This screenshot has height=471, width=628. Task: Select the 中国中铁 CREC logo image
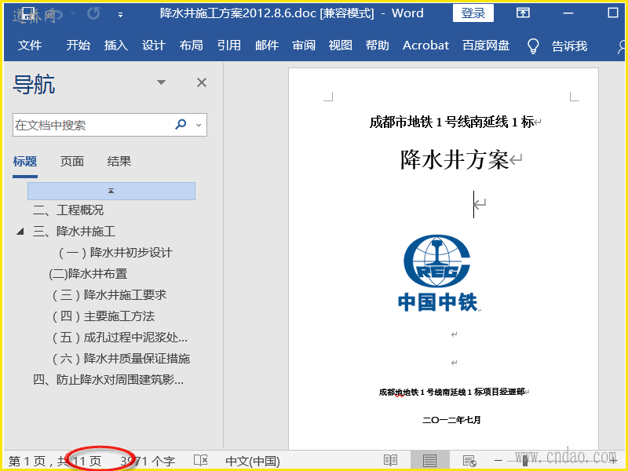[437, 272]
